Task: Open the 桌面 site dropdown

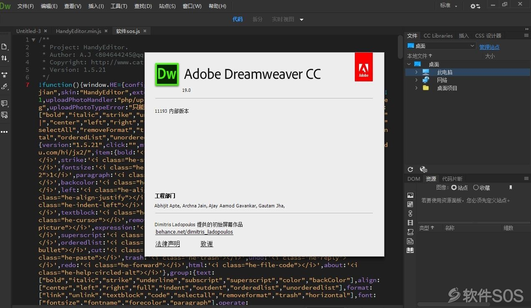Action: 441,46
